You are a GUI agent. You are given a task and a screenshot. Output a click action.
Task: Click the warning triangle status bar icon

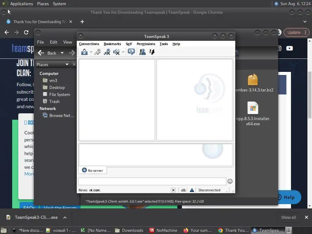click(192, 190)
